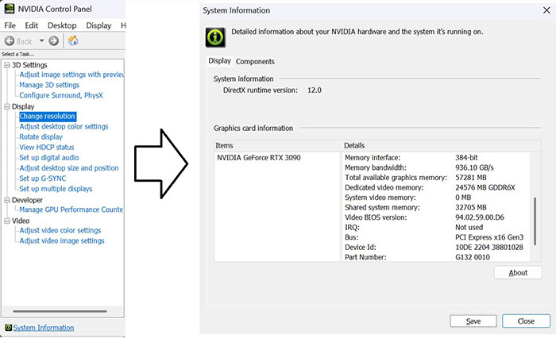This screenshot has height=338, width=556.
Task: Open Set up multiple displays
Action: pos(56,189)
